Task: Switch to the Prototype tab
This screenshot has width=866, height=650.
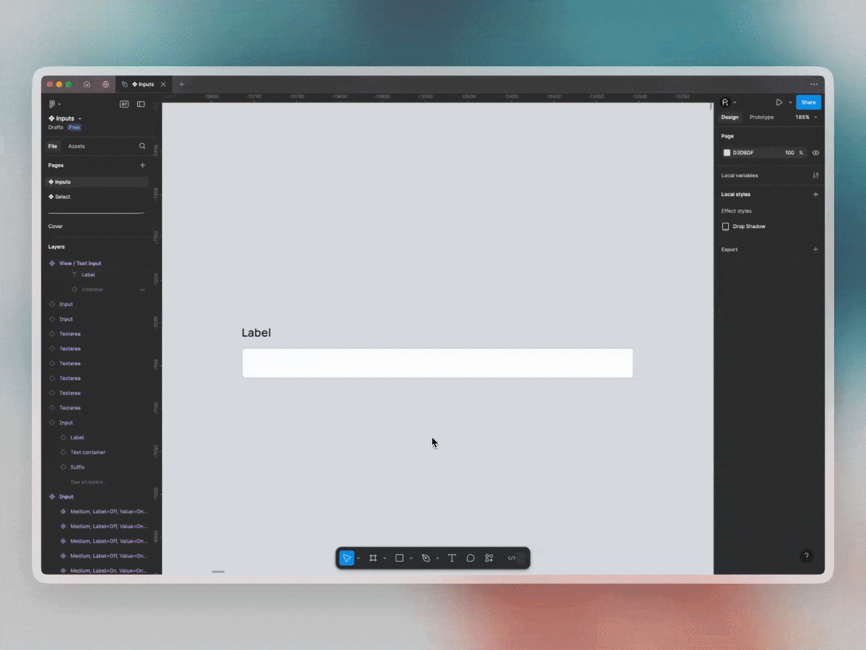Action: pyautogui.click(x=762, y=117)
